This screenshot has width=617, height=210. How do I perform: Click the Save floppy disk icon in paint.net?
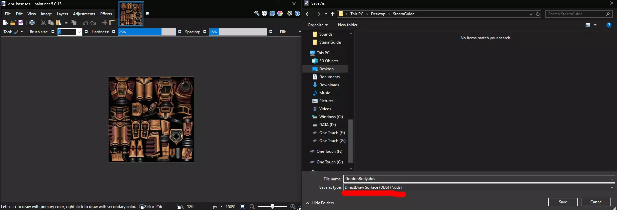click(x=20, y=23)
